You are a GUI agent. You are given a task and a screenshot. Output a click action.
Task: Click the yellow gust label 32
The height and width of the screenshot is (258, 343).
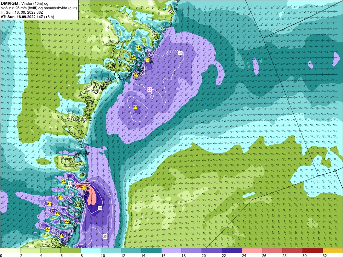tap(67, 221)
